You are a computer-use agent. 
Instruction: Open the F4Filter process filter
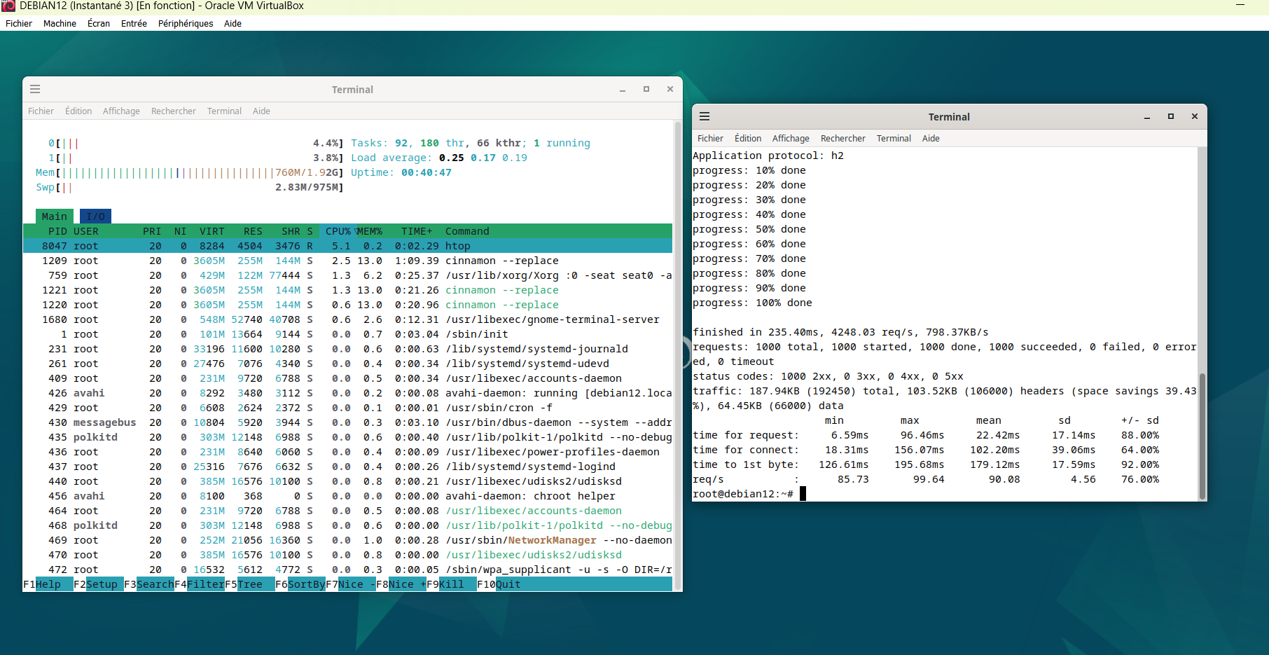click(x=201, y=584)
